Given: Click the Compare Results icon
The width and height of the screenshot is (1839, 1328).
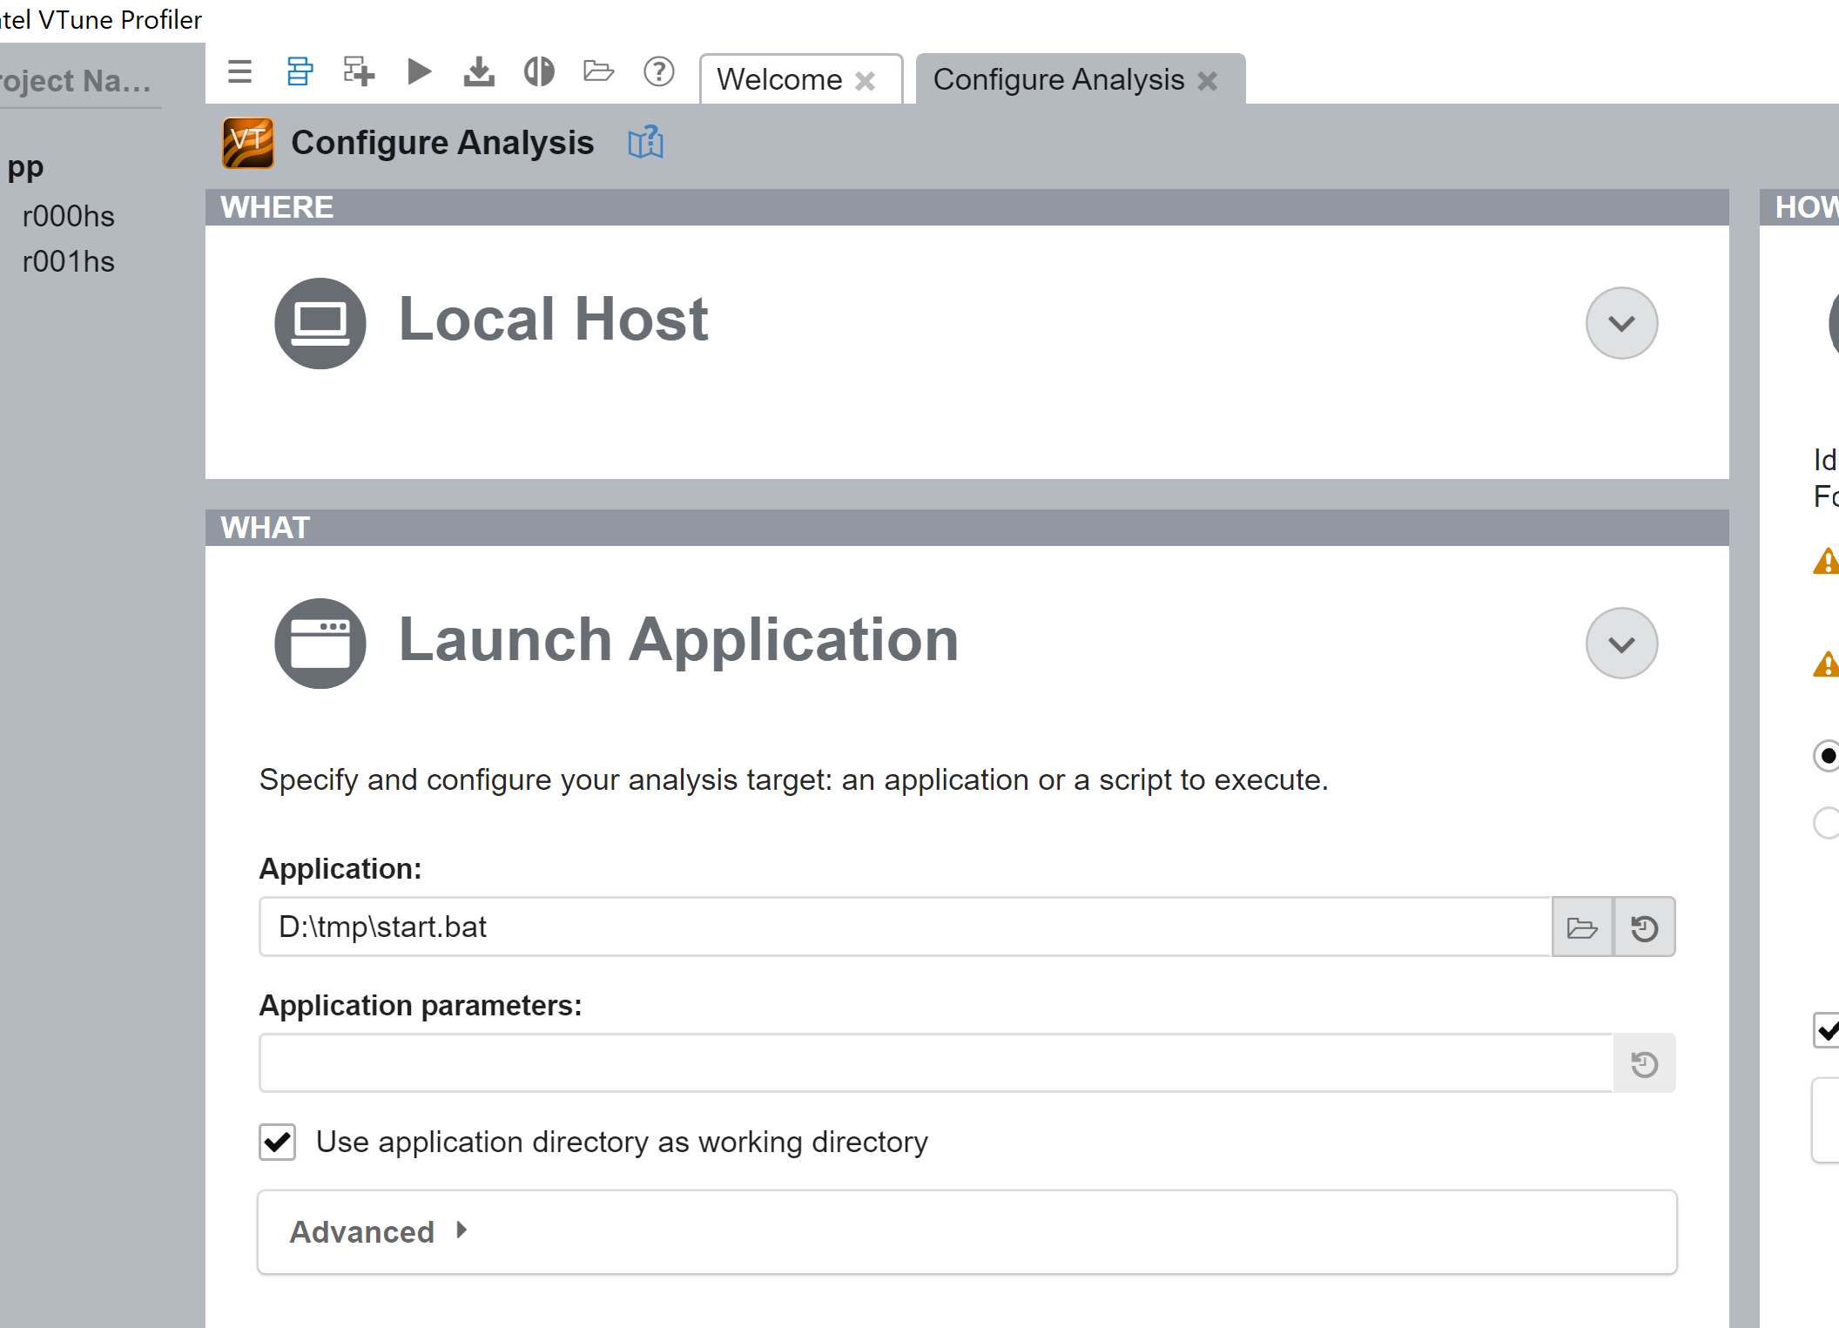Looking at the screenshot, I should point(539,71).
